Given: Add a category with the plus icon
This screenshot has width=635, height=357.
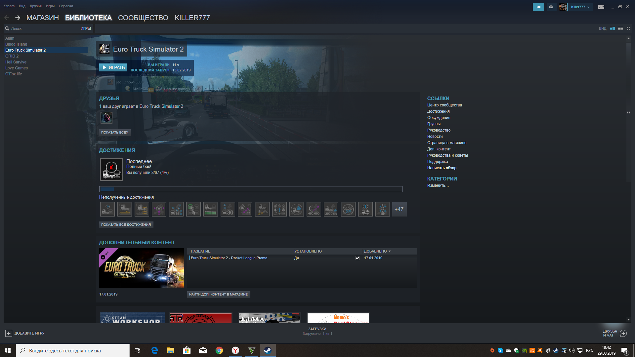Looking at the screenshot, I should coord(91,38).
